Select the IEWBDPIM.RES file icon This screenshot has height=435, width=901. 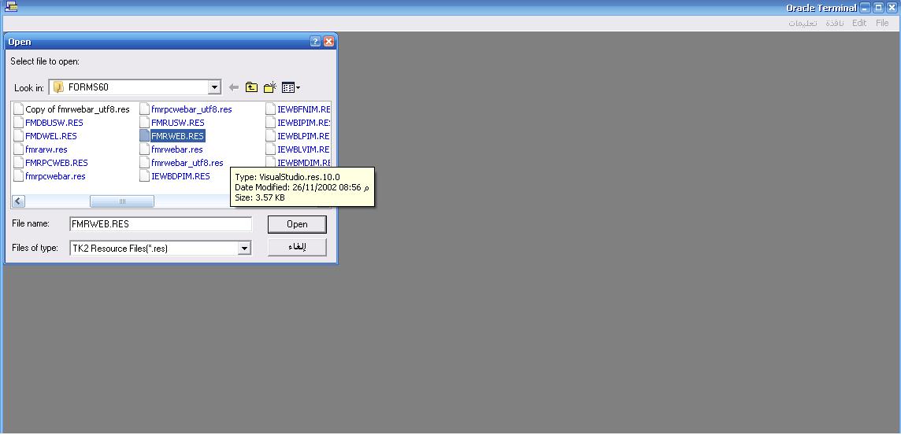coord(145,176)
